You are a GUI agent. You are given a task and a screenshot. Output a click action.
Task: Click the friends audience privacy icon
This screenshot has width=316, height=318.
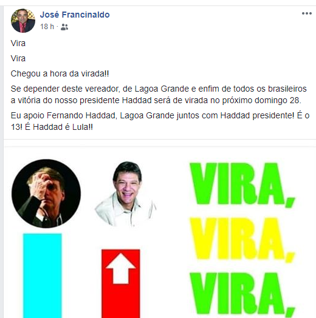[x=64, y=27]
